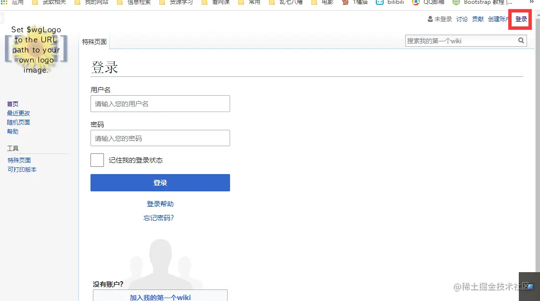Open the 应用 apps shortcut
The height and width of the screenshot is (301, 540).
point(13,2)
